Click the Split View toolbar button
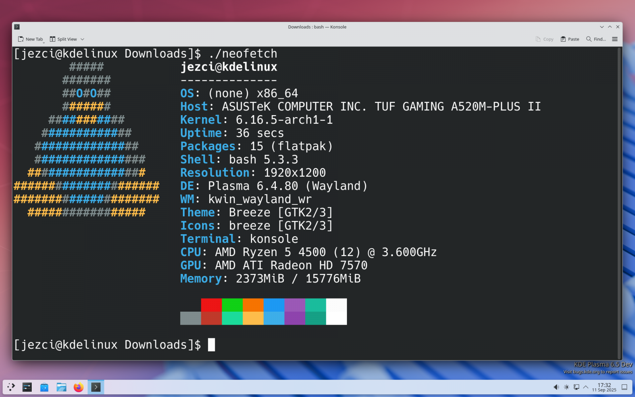635x397 pixels. 63,39
